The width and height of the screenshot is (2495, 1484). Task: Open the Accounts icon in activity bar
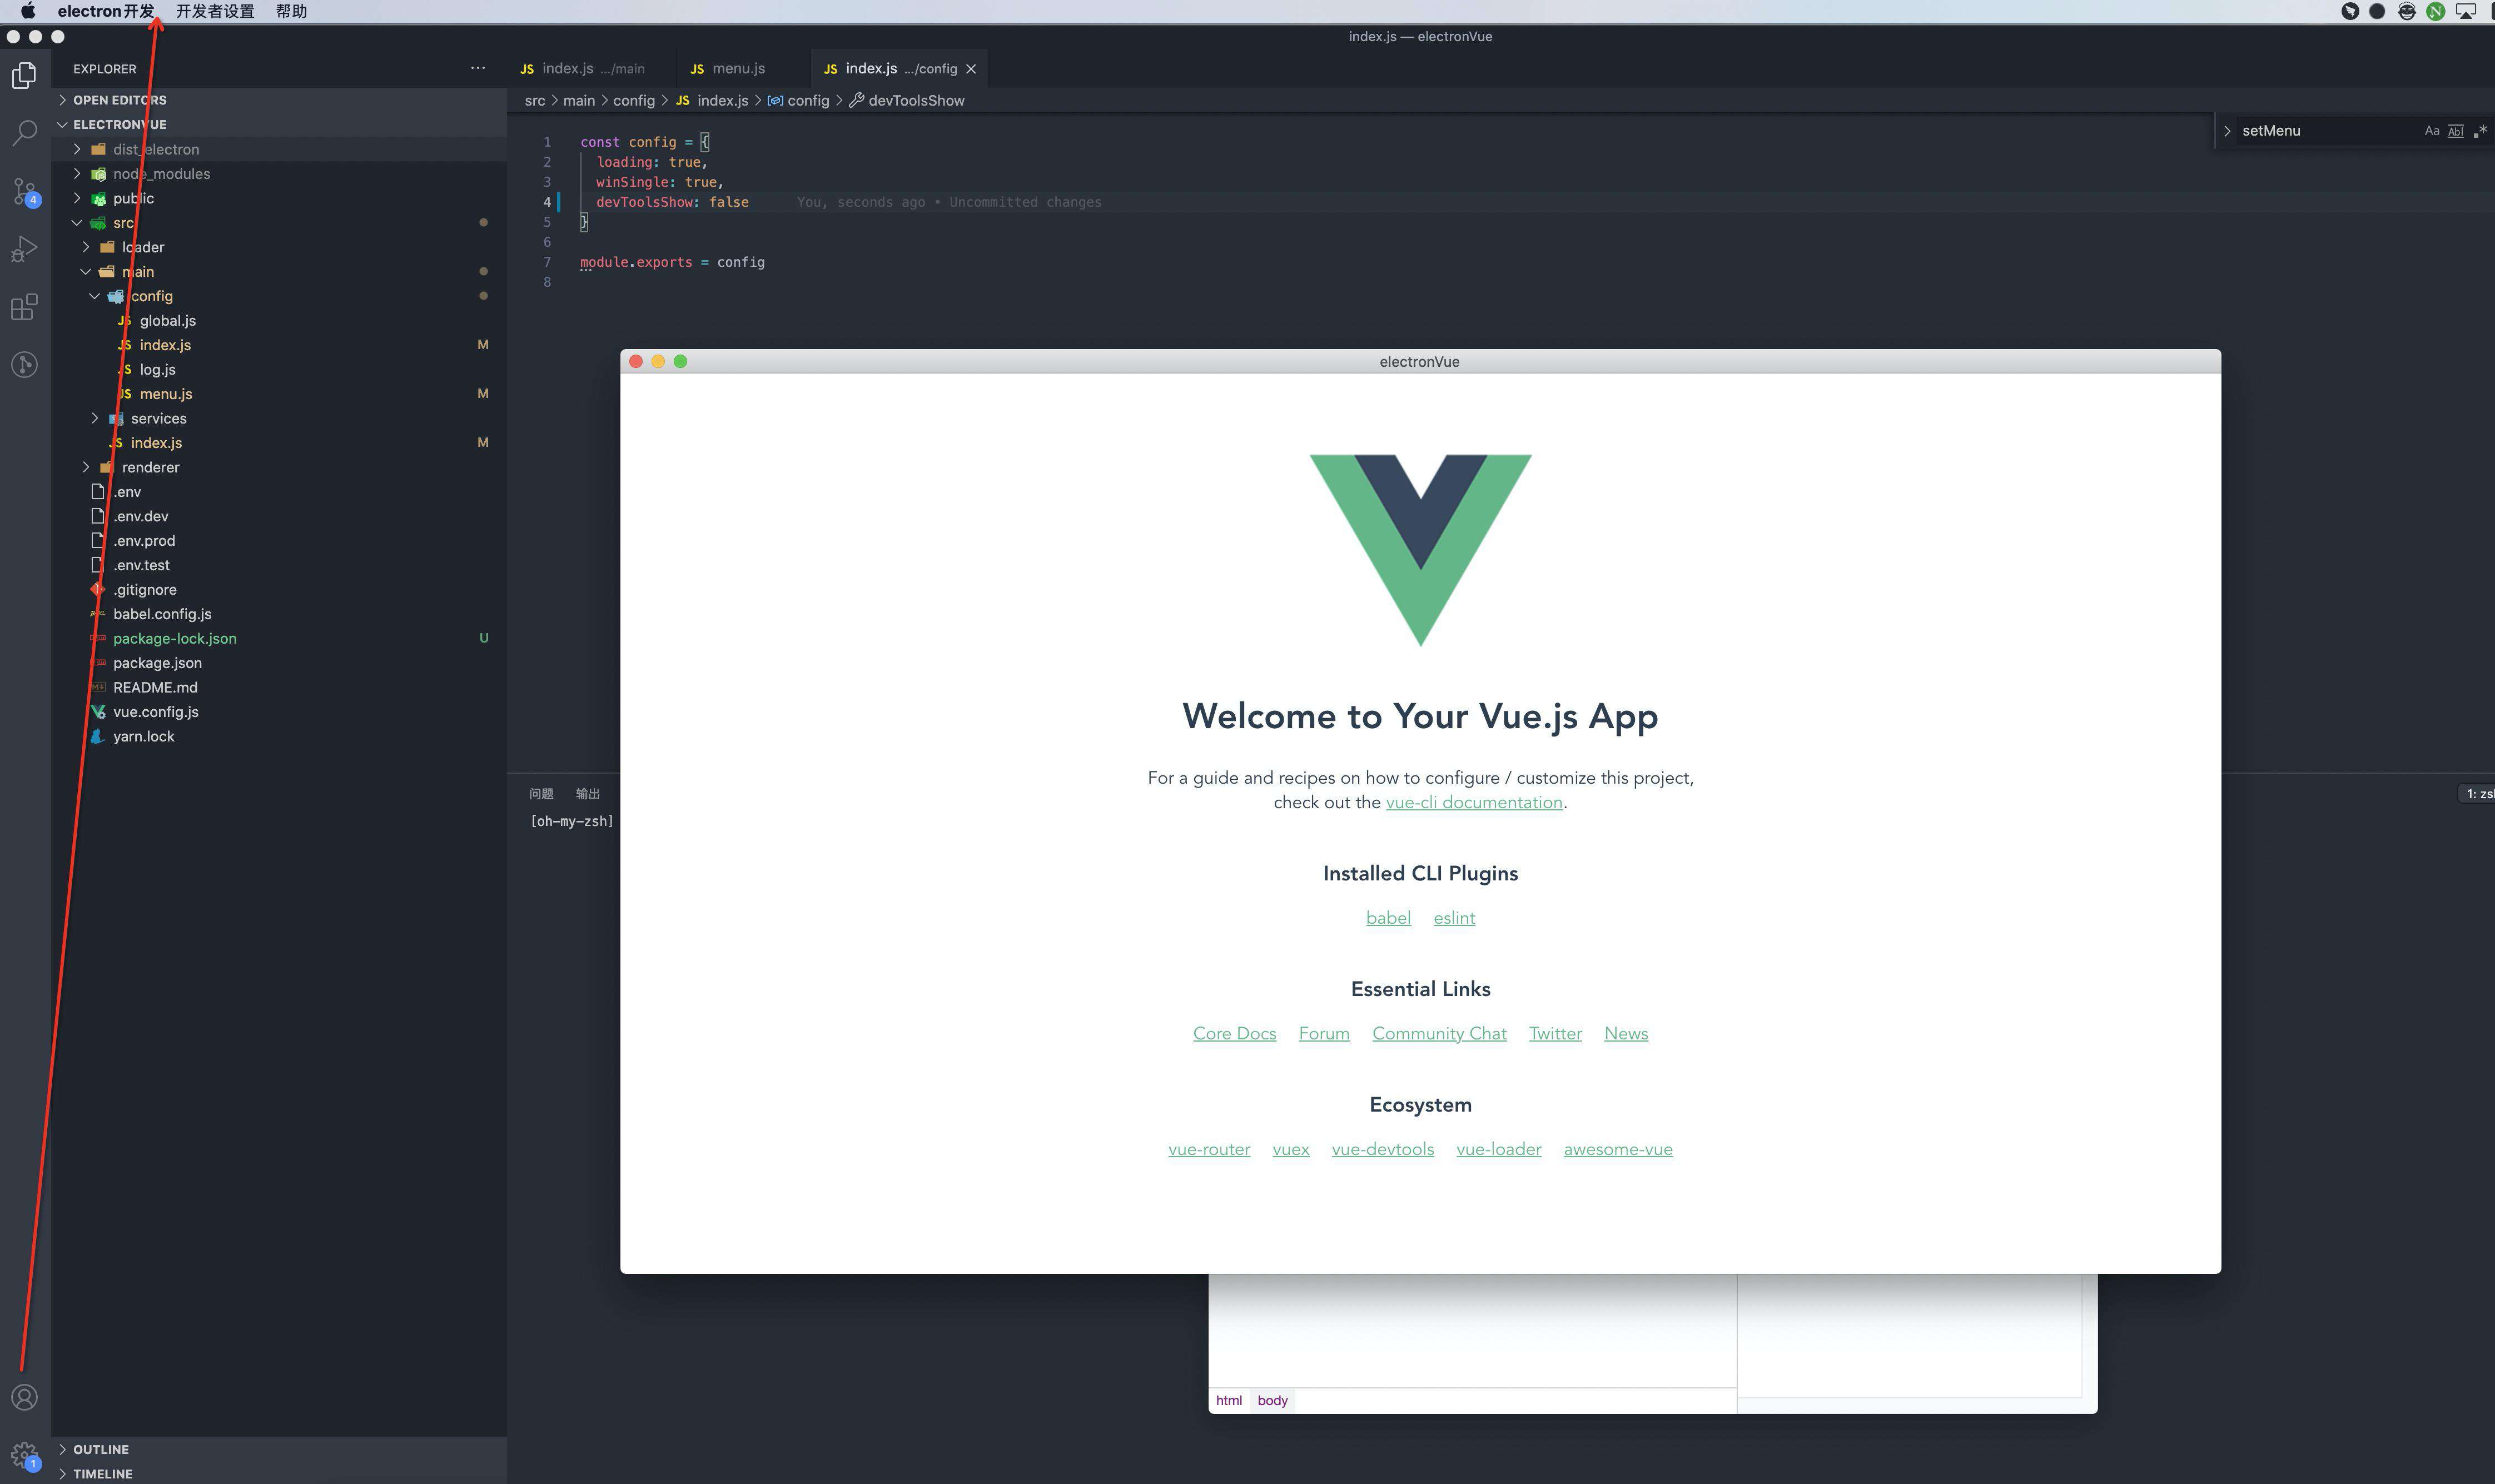pos(24,1397)
